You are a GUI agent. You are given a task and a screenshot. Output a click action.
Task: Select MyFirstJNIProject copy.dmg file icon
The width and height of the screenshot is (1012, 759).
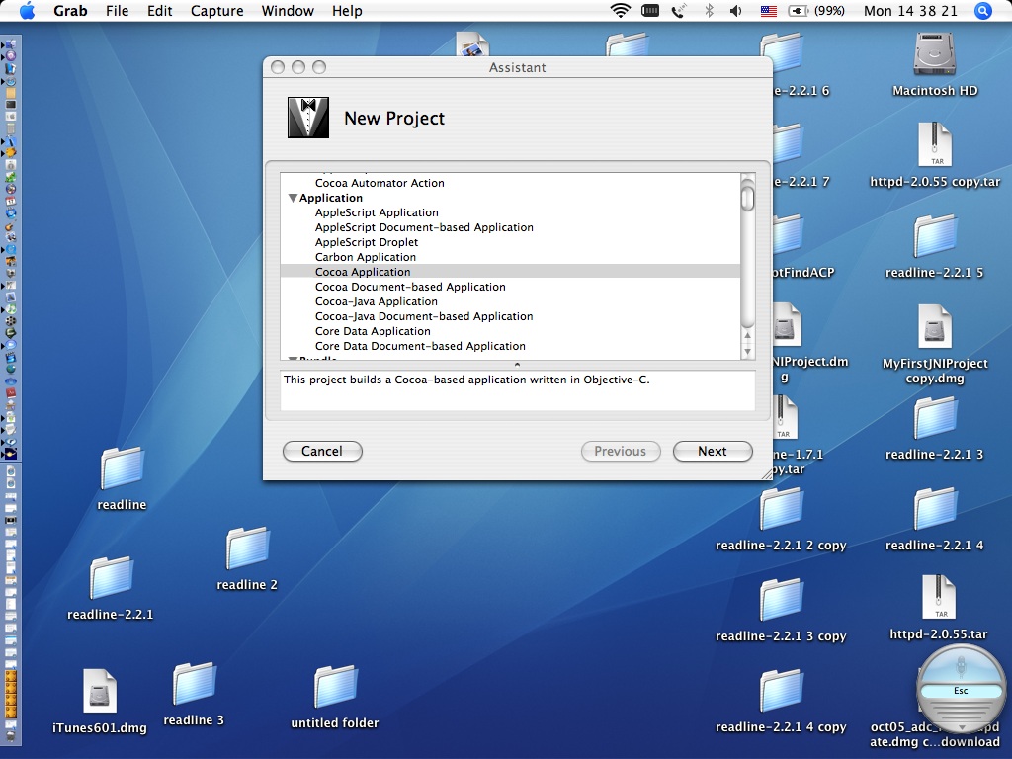click(x=935, y=326)
